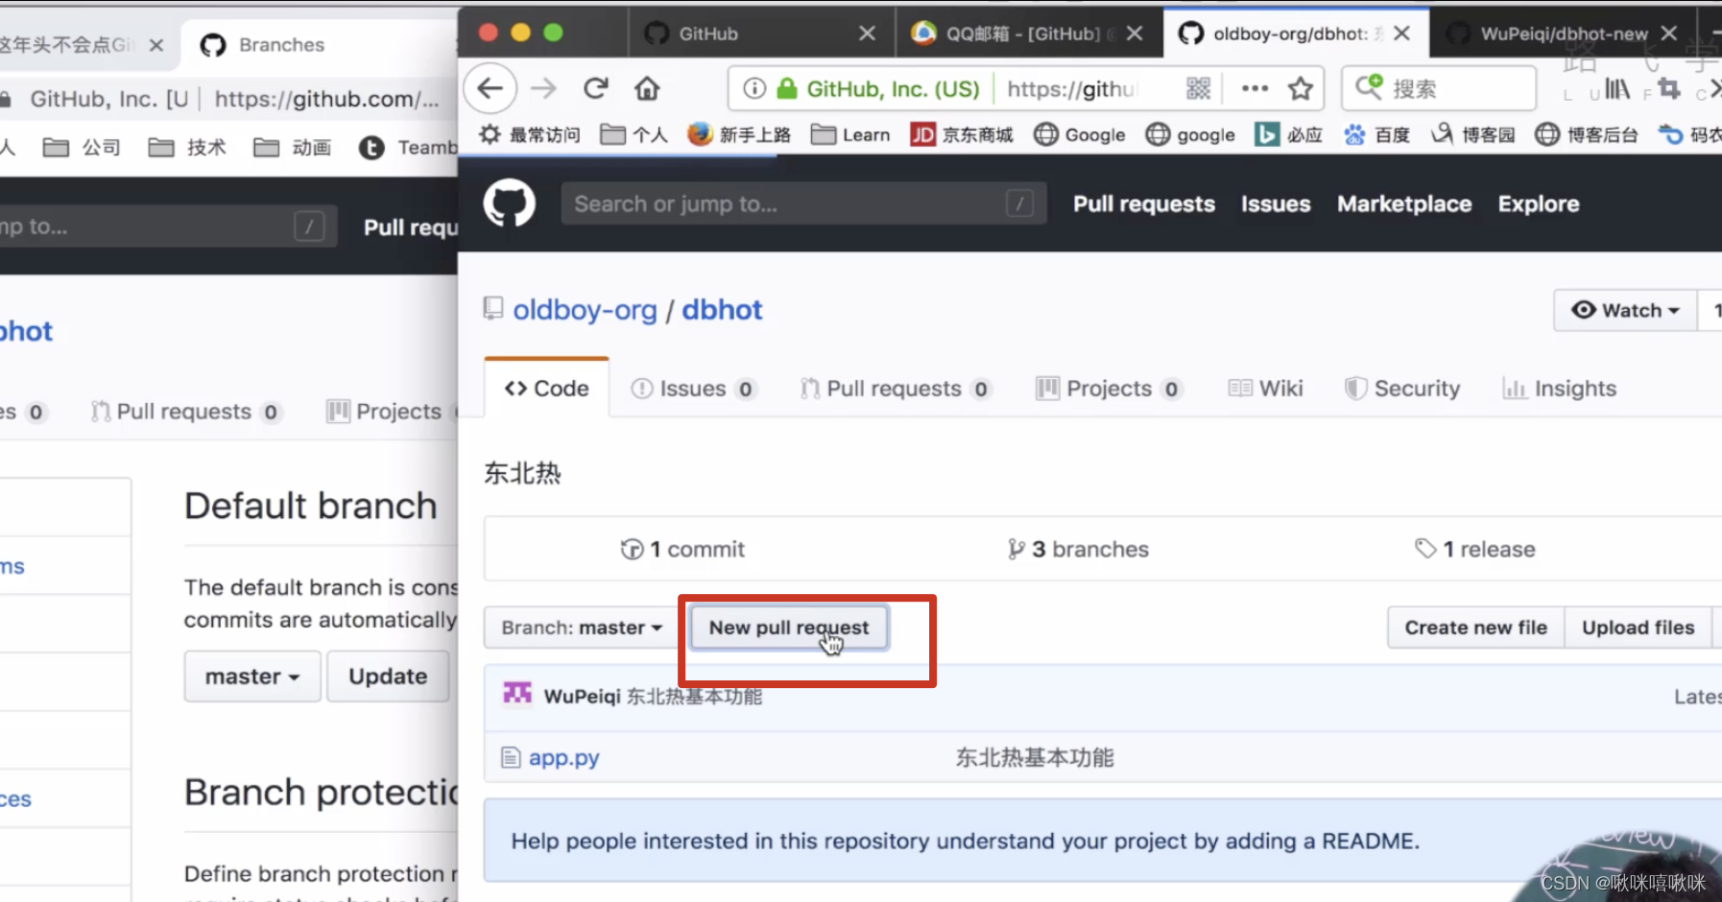Click Pull requests in the GitHub header
1722x902 pixels.
tap(1143, 203)
